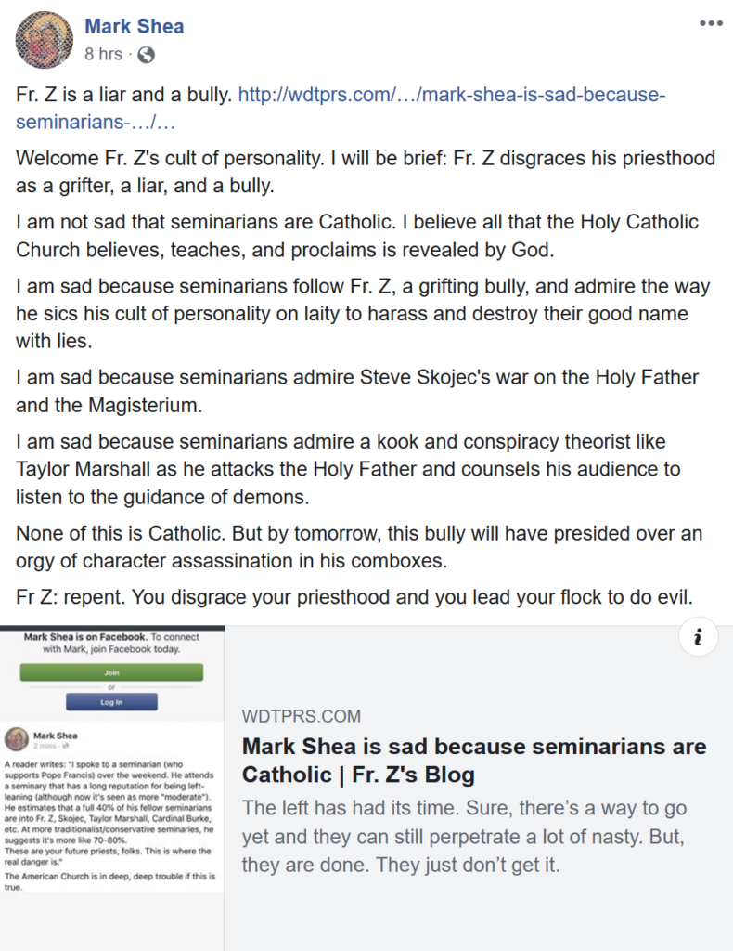
Task: Click the info icon on link preview
Action: tap(697, 637)
